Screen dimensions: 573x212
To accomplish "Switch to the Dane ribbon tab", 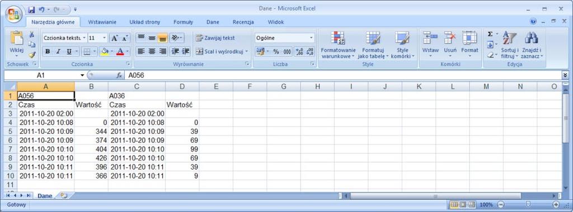I will (x=213, y=22).
